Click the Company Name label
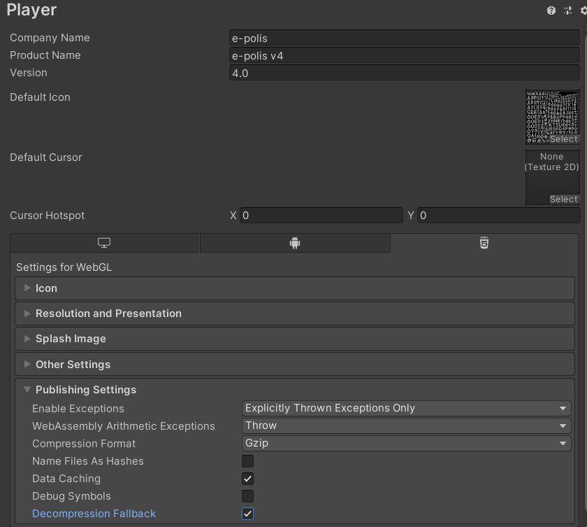This screenshot has width=587, height=527. coord(50,38)
